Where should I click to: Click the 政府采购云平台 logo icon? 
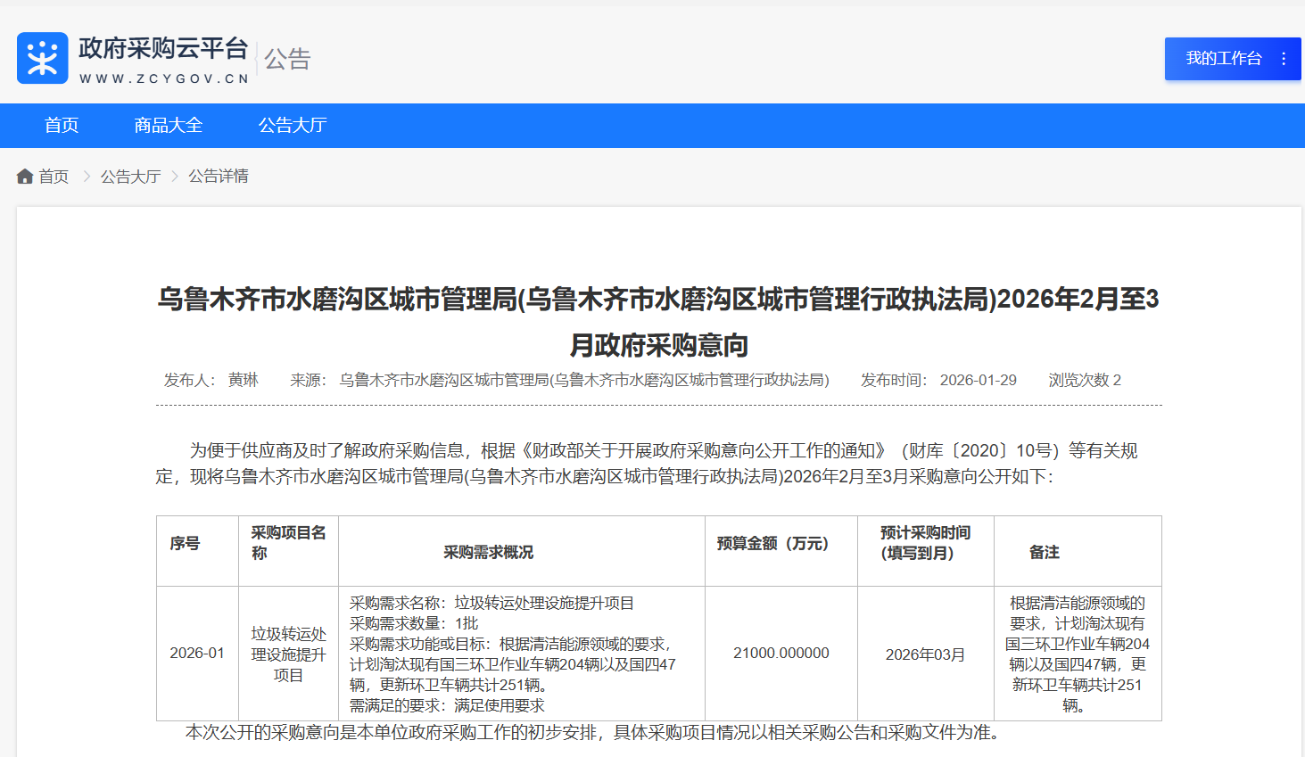coord(42,57)
